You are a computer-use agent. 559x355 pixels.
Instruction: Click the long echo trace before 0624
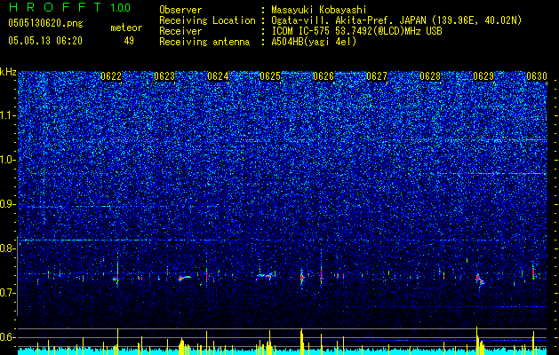pyautogui.click(x=185, y=278)
